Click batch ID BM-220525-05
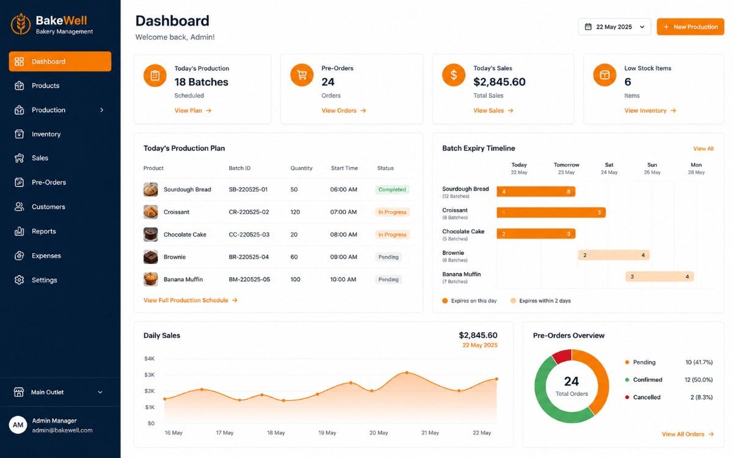Screen dimensions: 733x458 tap(249, 279)
